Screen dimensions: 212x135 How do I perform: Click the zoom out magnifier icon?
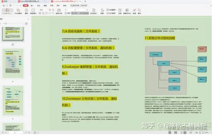pos(50,10)
